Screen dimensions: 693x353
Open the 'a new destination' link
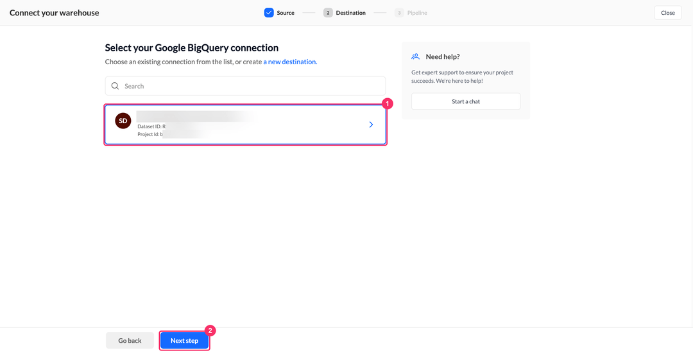coord(290,62)
